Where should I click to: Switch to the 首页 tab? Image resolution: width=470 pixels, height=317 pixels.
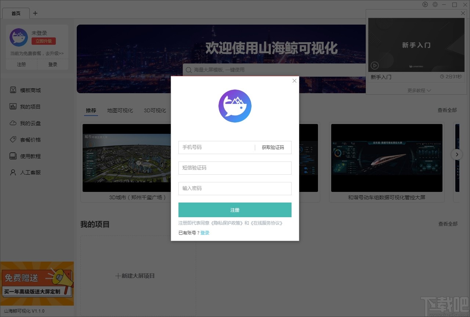point(16,13)
